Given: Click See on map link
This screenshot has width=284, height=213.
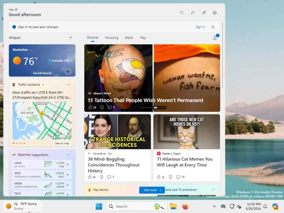Looking at the screenshot, I should click(62, 143).
